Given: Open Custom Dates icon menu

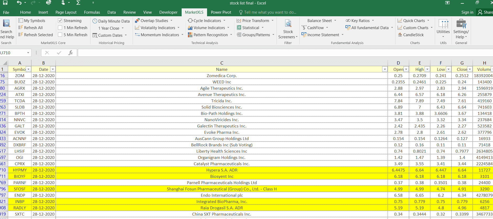Looking at the screenshot, I should 110,35.
